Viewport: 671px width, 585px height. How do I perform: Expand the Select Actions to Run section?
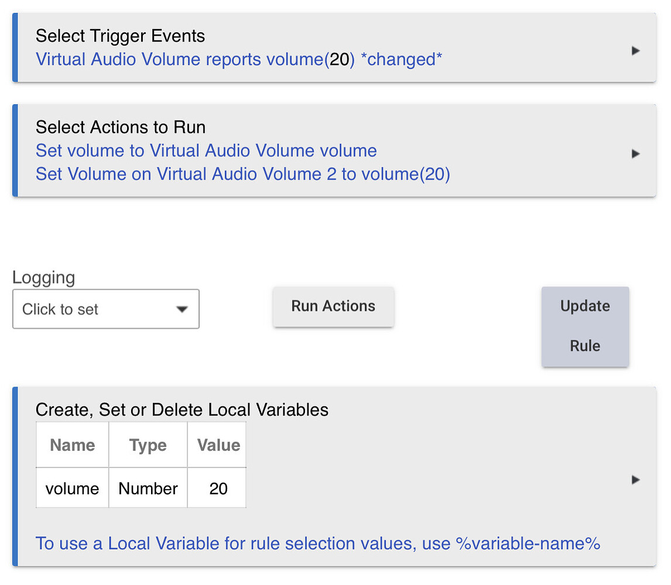click(x=636, y=153)
